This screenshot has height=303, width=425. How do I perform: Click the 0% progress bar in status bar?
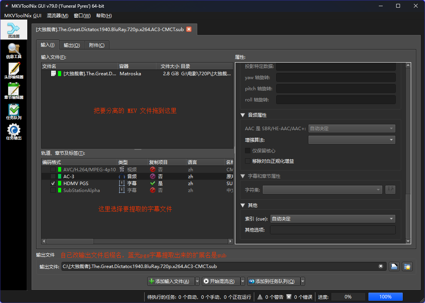348,297
